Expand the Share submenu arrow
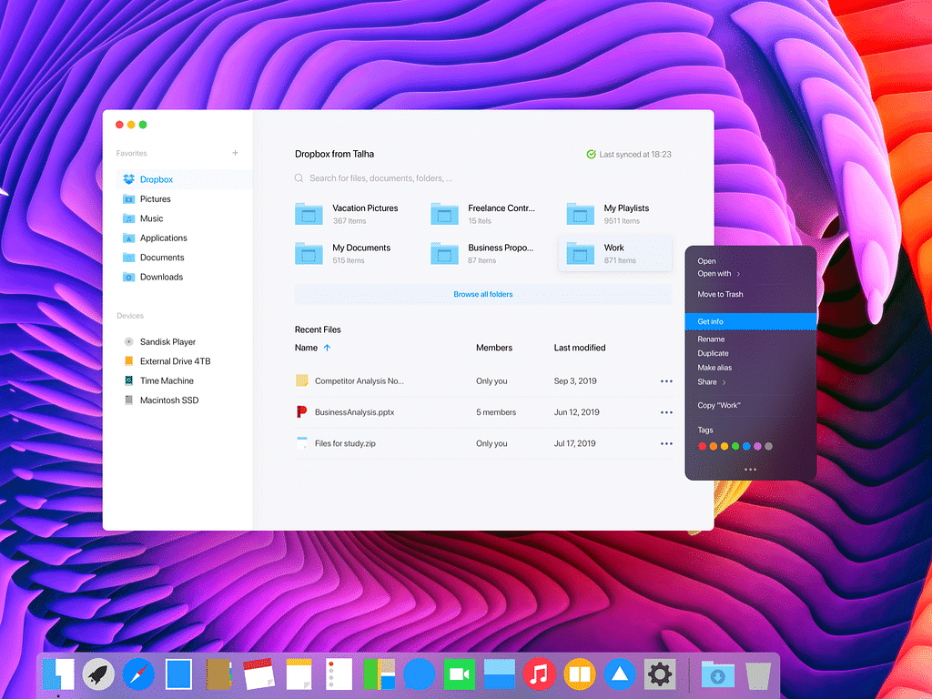Image resolution: width=932 pixels, height=699 pixels. coord(724,382)
